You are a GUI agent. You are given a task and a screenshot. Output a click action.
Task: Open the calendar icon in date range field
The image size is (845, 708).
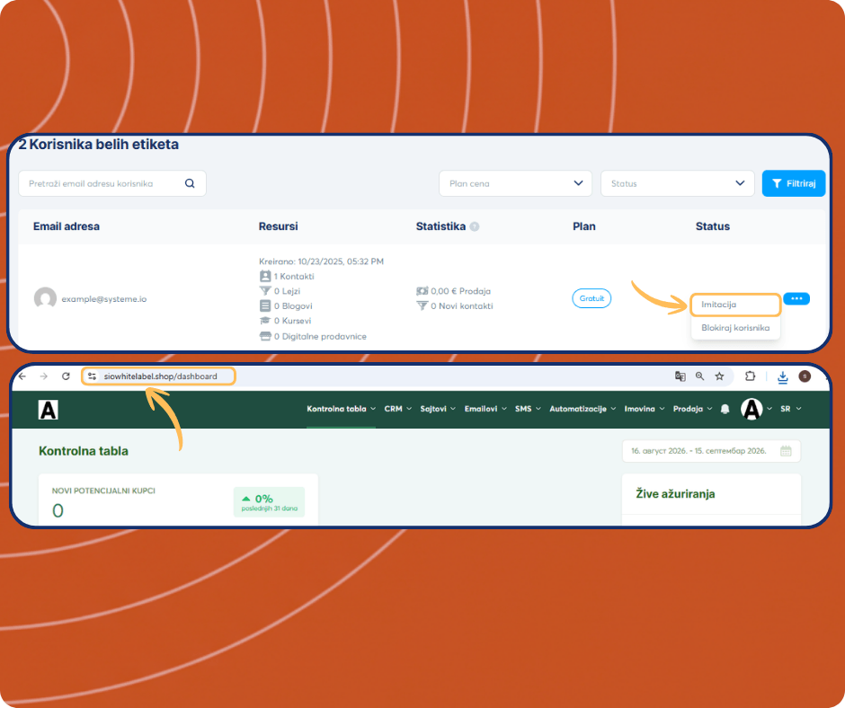tap(786, 451)
